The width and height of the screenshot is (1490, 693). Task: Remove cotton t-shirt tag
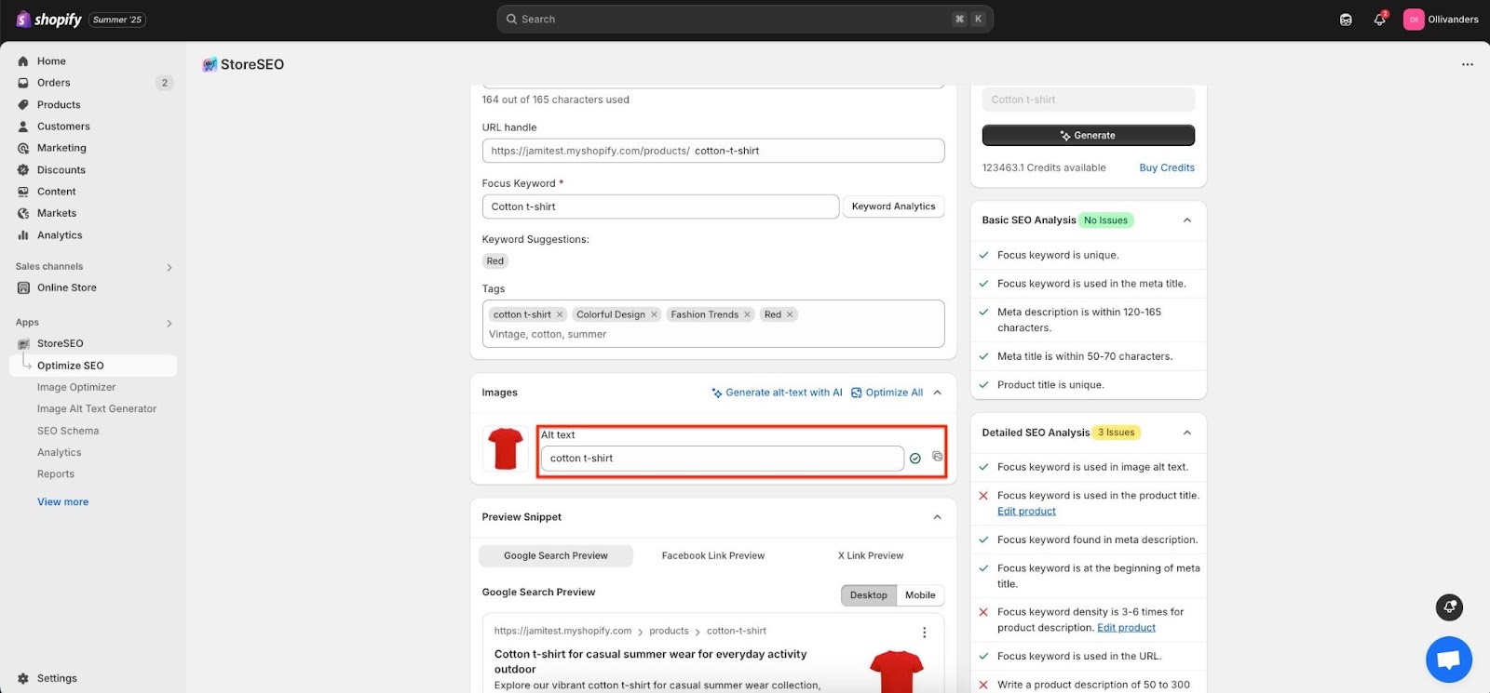tap(560, 314)
